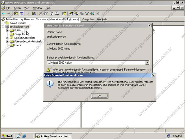Open the View menu
Screen dimensions: 185x139
[x=27, y=8]
